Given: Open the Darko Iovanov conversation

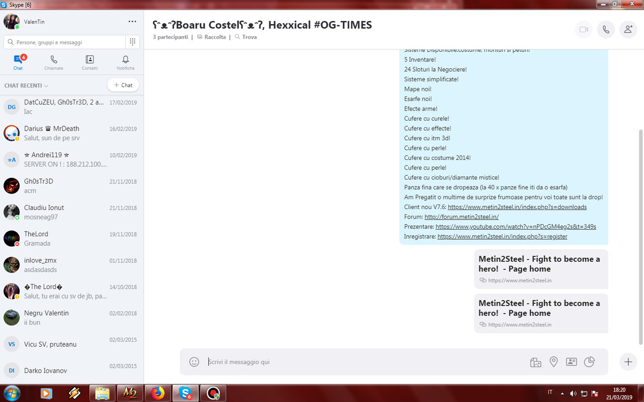Looking at the screenshot, I should tap(71, 371).
